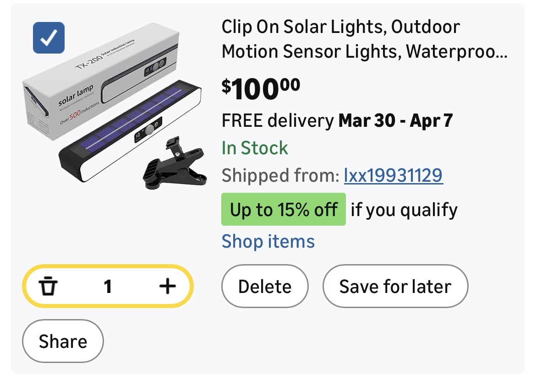This screenshot has height=374, width=536.
Task: Increase quantity with the plus icon
Action: point(167,287)
